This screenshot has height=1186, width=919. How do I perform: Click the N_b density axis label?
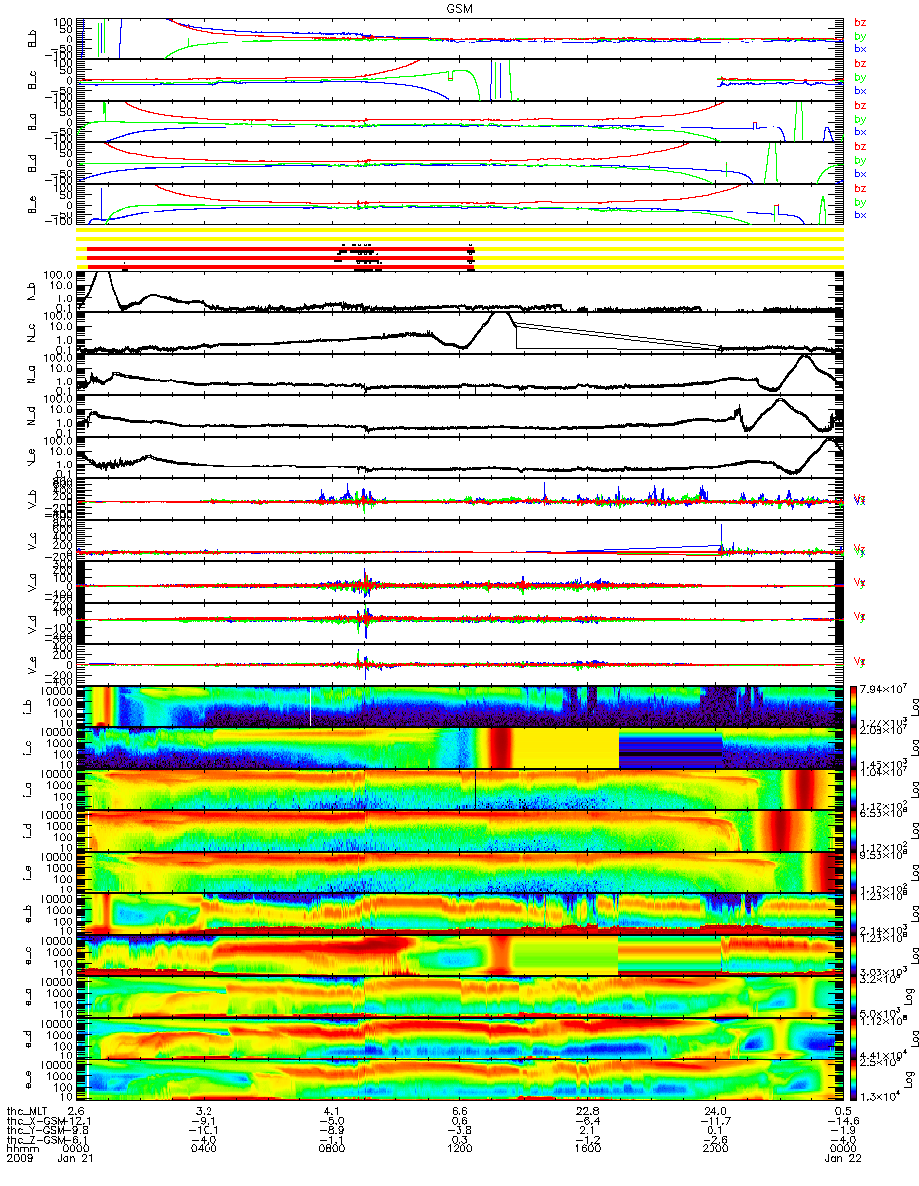32,292
